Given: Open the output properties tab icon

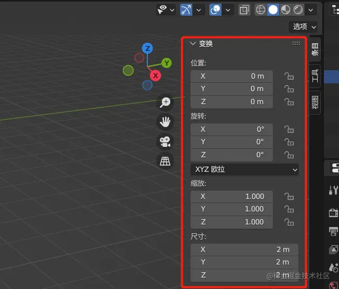Looking at the screenshot, I should click(333, 231).
